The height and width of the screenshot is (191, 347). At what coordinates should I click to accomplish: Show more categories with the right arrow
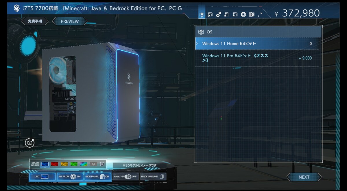pos(261,13)
